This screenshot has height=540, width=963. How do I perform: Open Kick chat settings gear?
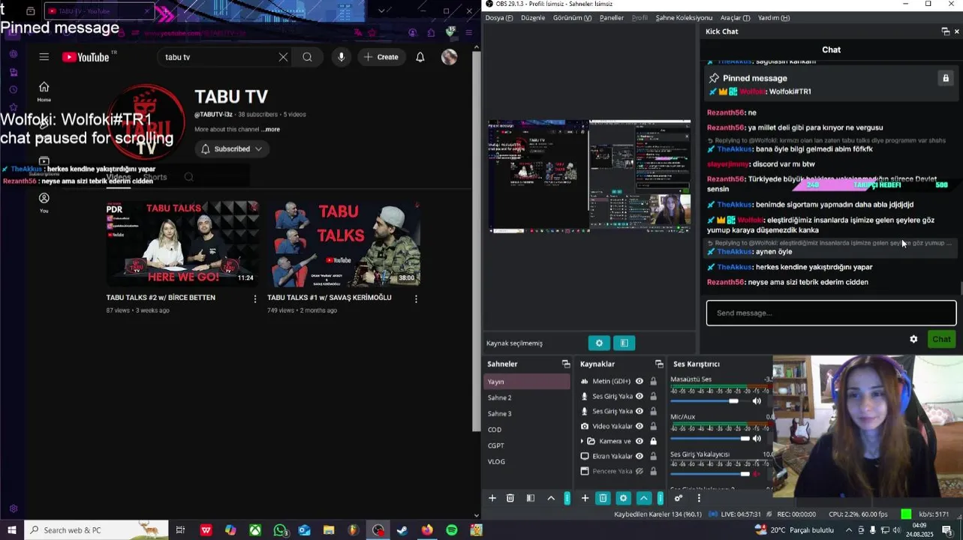point(913,339)
